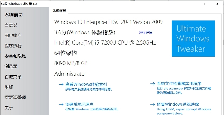224x115 pixels.
Task: Click arrow icon beside 系统文件检查器实用程序
Action: (152, 84)
